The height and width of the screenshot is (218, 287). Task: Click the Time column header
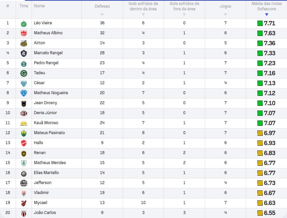point(24,6)
